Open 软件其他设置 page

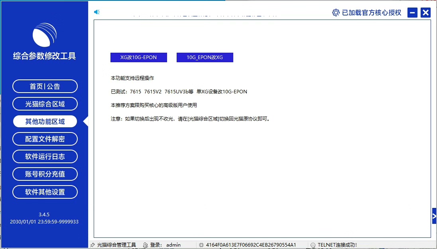point(45,192)
